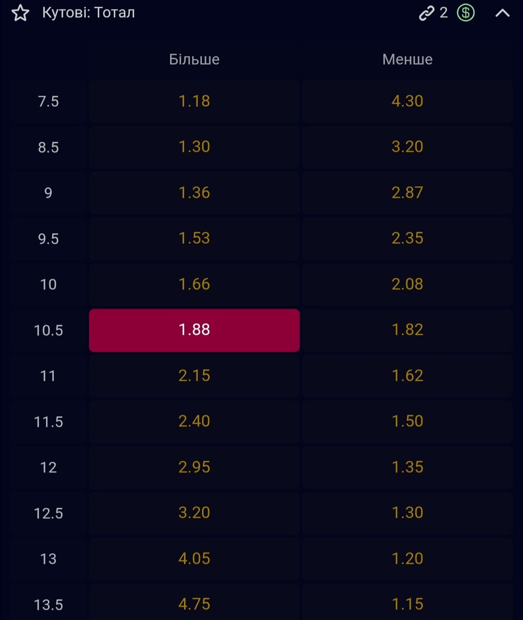Screen dimensions: 523x620
Task: Tap Більше 2.15 for total 11
Action: [x=194, y=375]
